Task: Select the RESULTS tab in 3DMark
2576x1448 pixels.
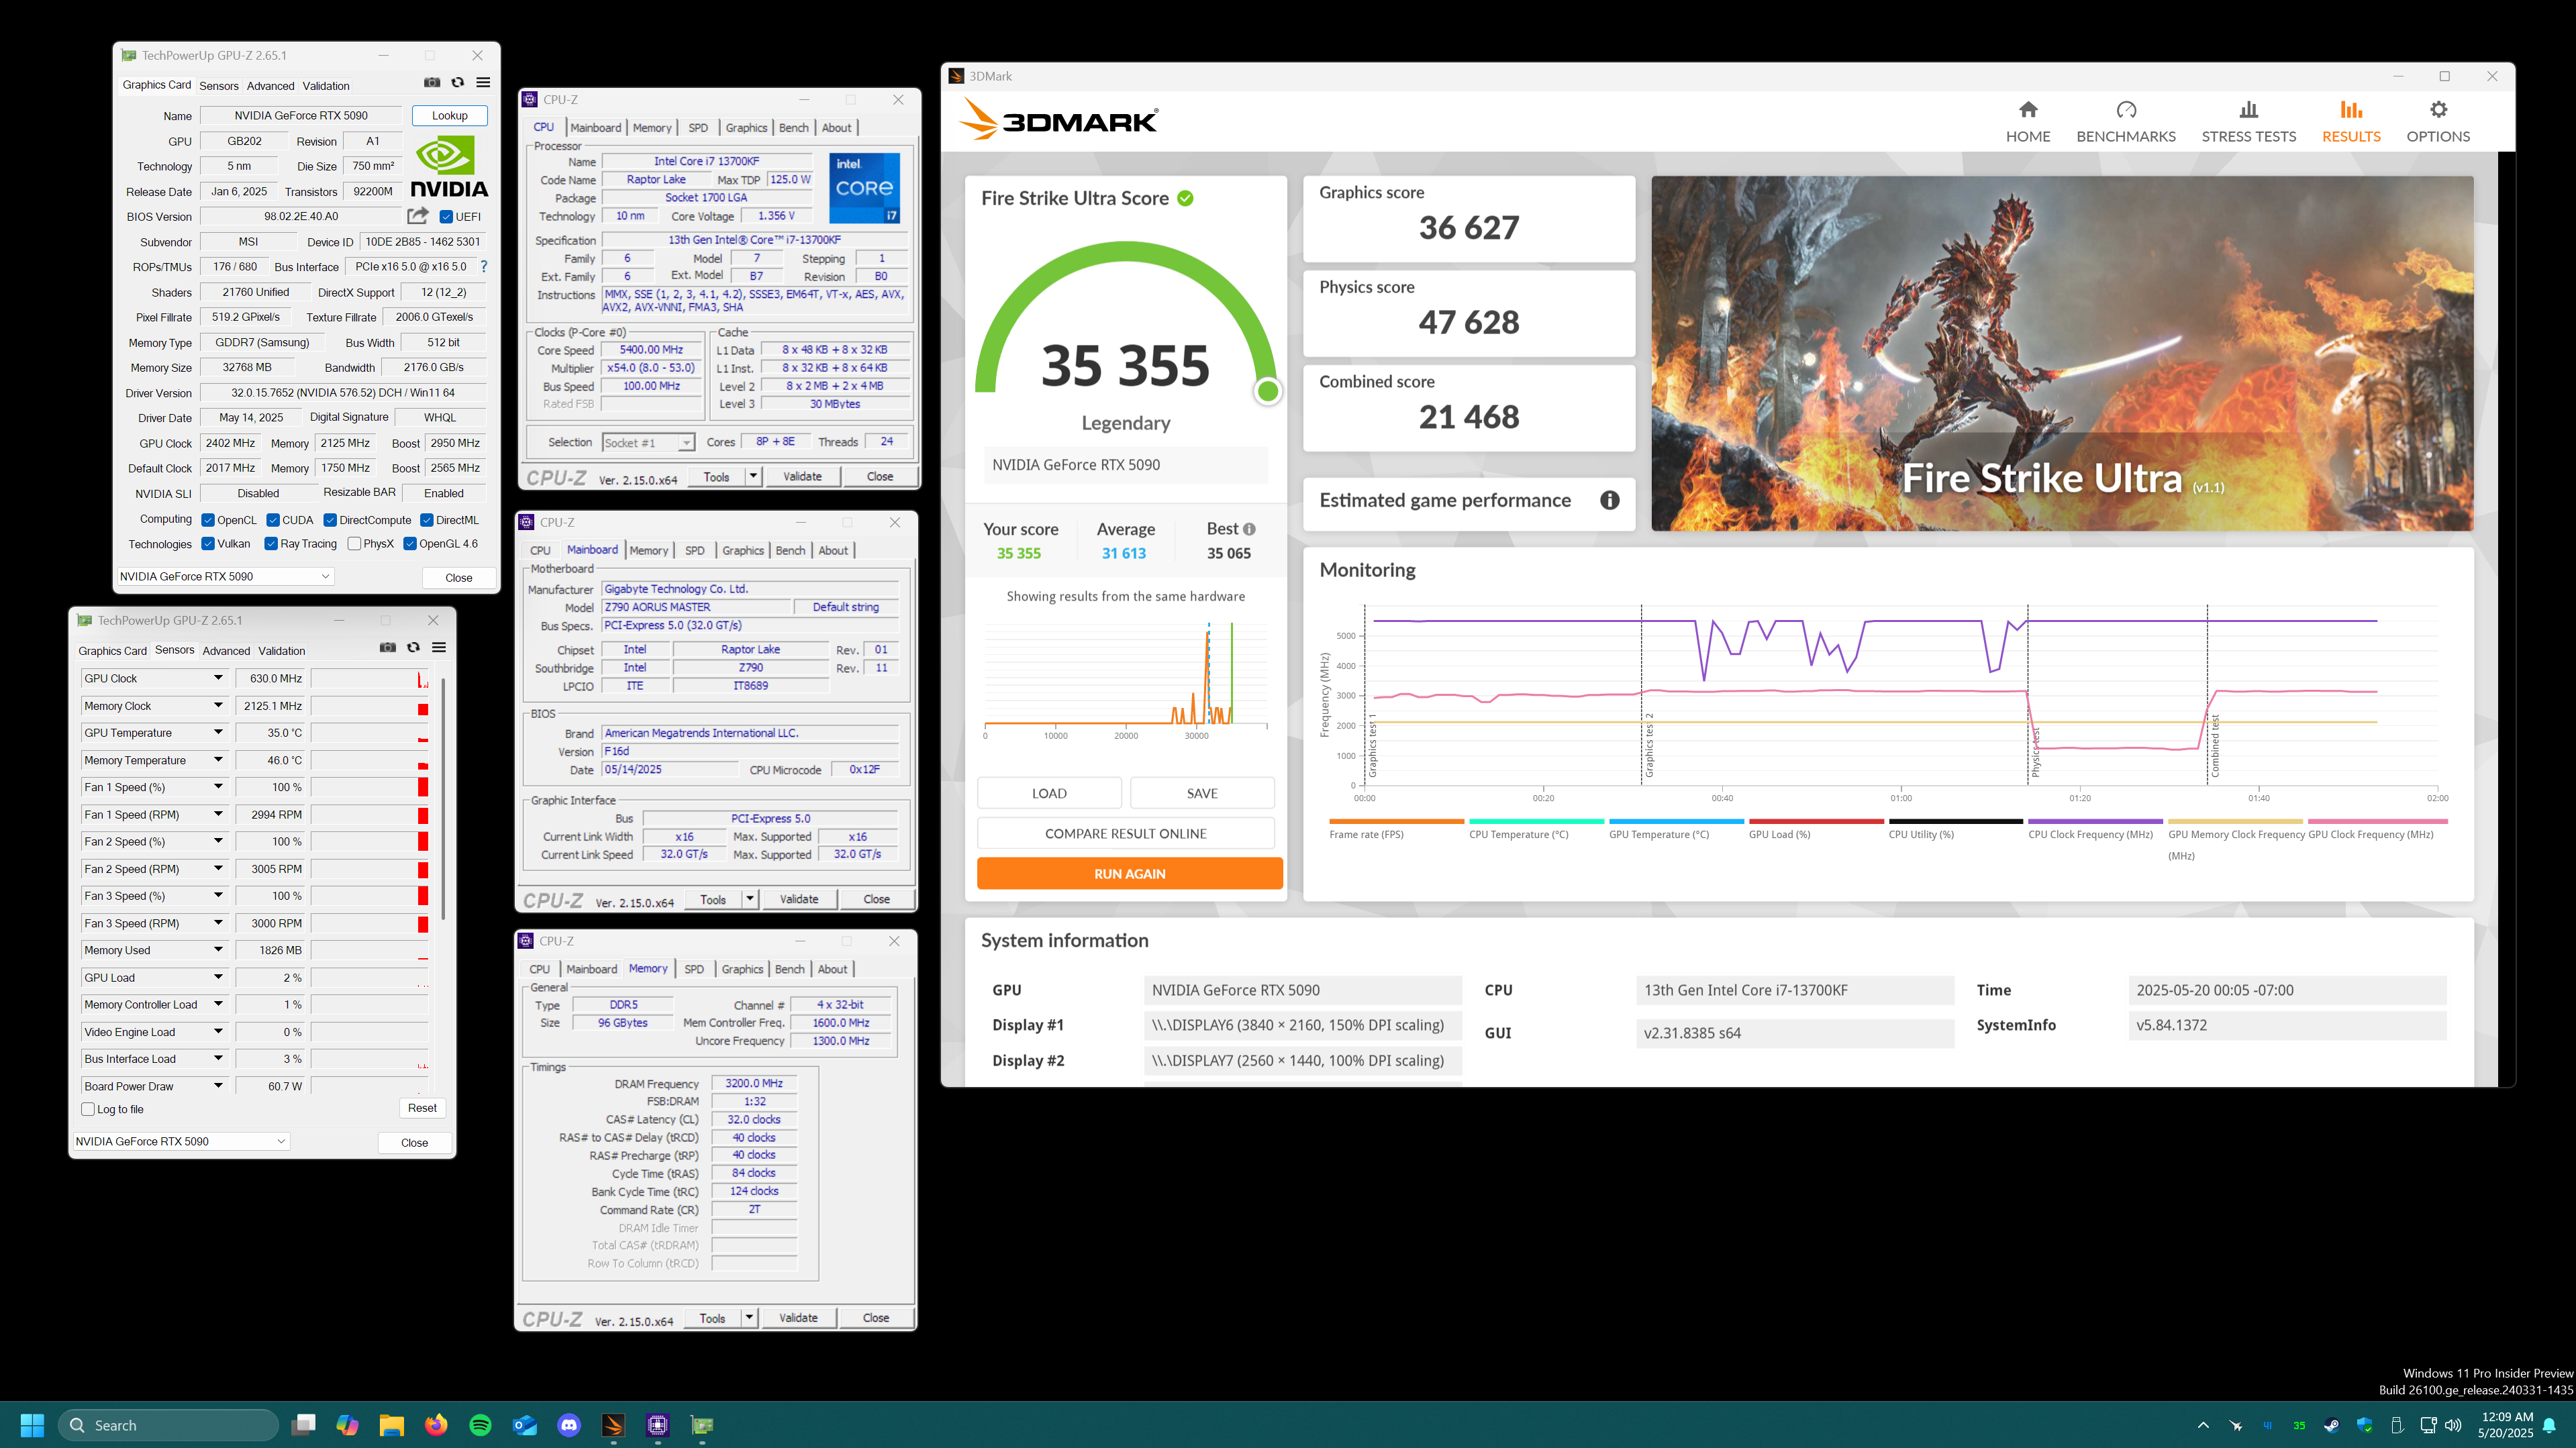Action: (2351, 122)
